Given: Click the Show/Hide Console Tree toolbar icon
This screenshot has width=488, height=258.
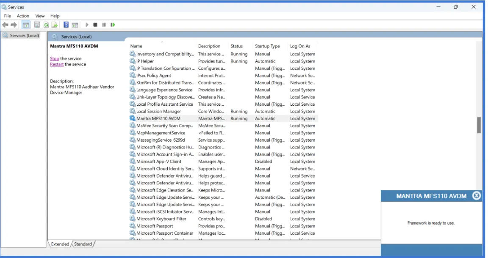Looking at the screenshot, I should coord(26,25).
